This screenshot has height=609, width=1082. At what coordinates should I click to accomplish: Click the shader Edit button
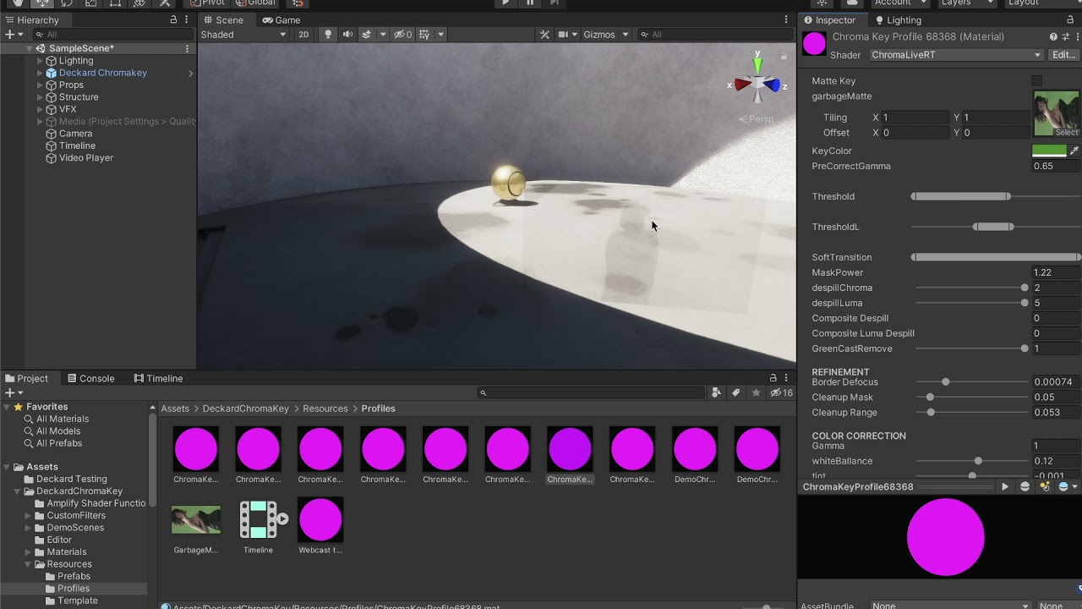(1063, 55)
